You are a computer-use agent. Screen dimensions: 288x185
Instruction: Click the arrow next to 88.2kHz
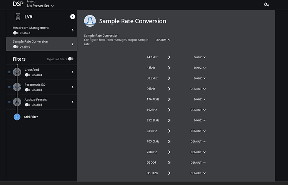pyautogui.click(x=169, y=78)
